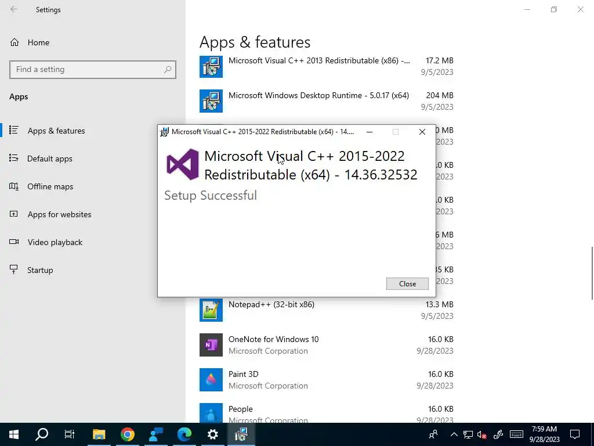Click the Visual Studio logo in the dialog
594x446 pixels.
(x=183, y=164)
